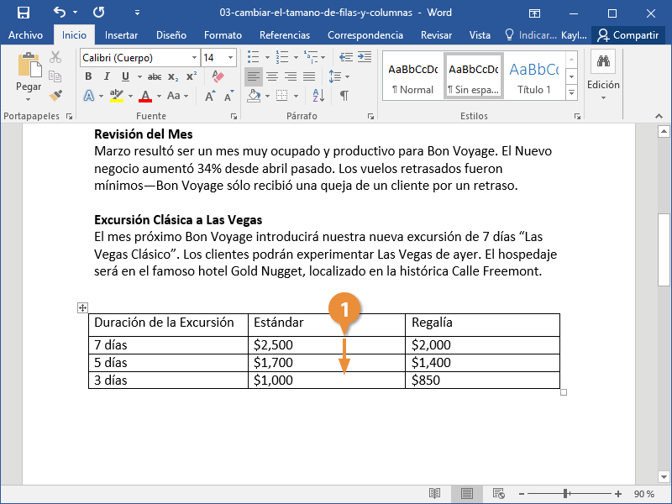Image resolution: width=672 pixels, height=504 pixels.
Task: Click the Copy icon
Action: click(55, 76)
